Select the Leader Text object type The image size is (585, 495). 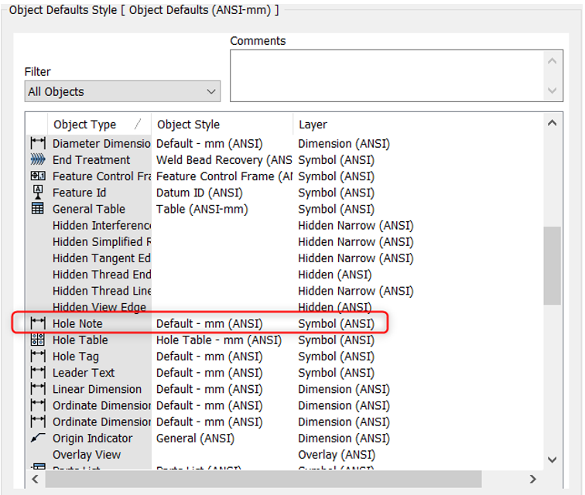[84, 373]
